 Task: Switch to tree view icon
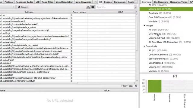tap(88, 7)
